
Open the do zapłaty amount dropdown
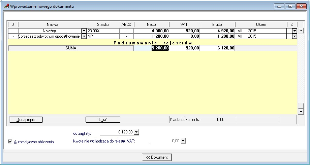coord(136,132)
